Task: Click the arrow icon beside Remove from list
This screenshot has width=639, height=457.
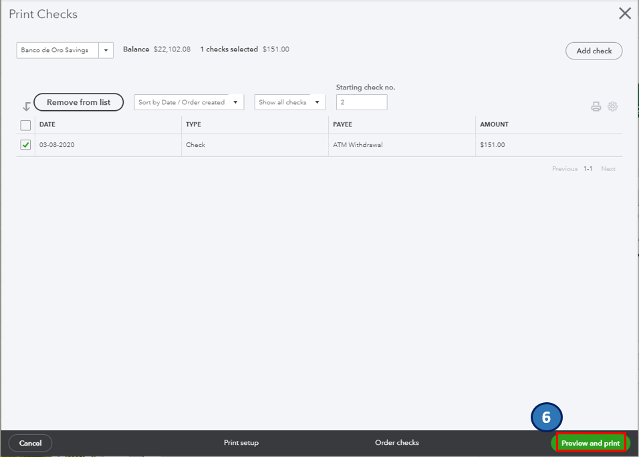Action: click(x=27, y=107)
